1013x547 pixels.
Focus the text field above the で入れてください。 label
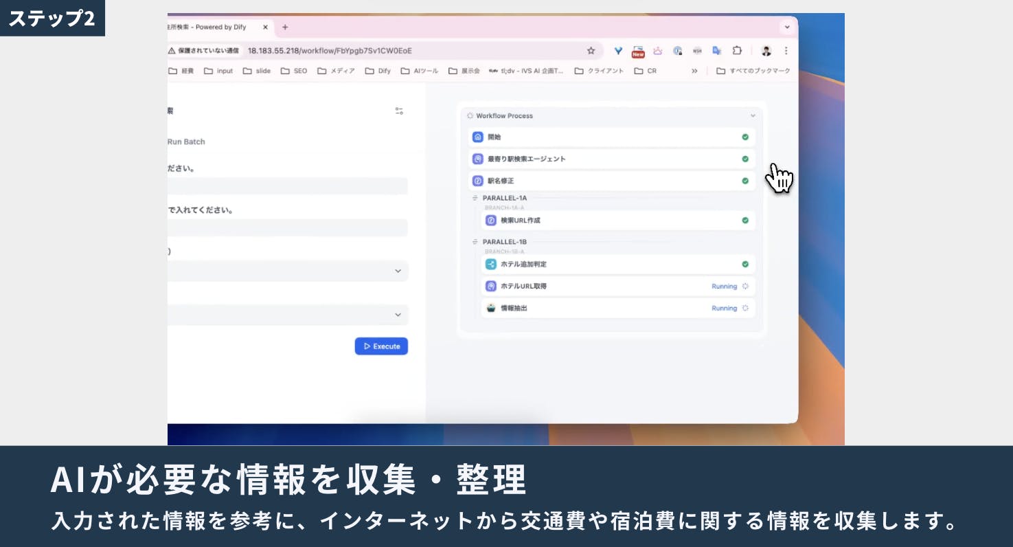(x=288, y=186)
